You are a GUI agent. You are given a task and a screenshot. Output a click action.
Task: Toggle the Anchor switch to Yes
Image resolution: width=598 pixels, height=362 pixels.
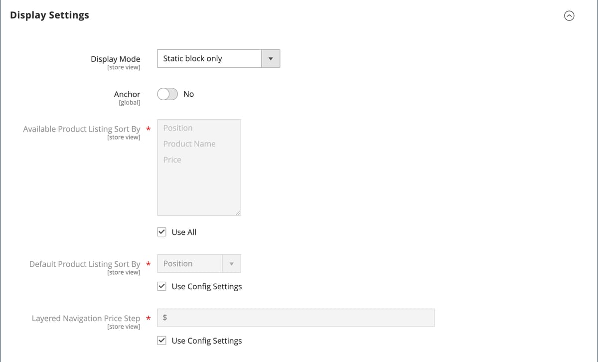click(x=167, y=94)
